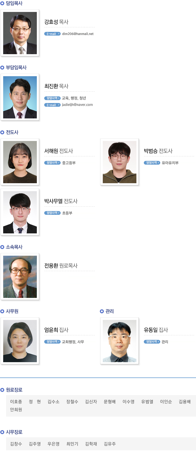
Task: Click the 담당사역 badge next to 유아유치부
Action: click(152, 163)
